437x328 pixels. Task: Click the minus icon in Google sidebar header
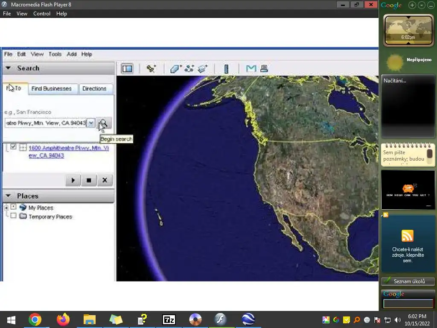[430, 5]
